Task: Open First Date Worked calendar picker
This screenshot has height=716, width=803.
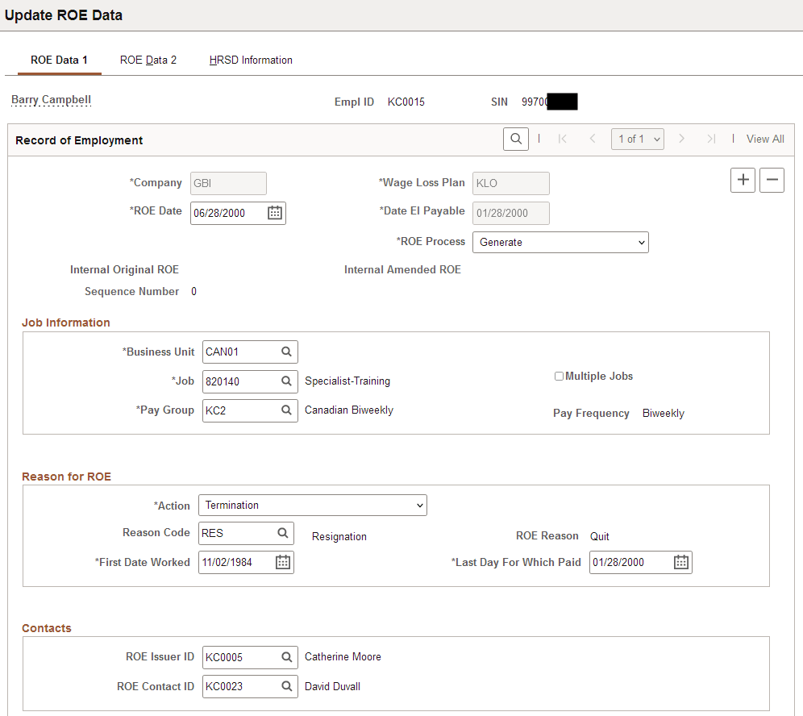Action: 283,562
